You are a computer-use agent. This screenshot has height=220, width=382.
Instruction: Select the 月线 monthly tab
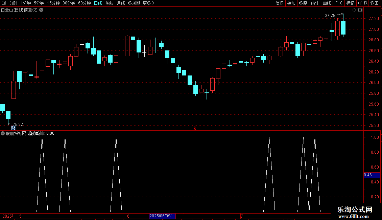[x=121, y=3]
